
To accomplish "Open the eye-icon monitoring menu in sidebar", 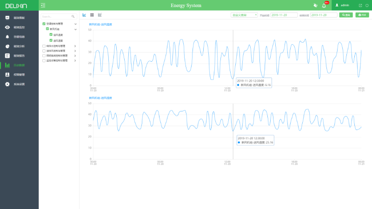I will click(x=7, y=27).
